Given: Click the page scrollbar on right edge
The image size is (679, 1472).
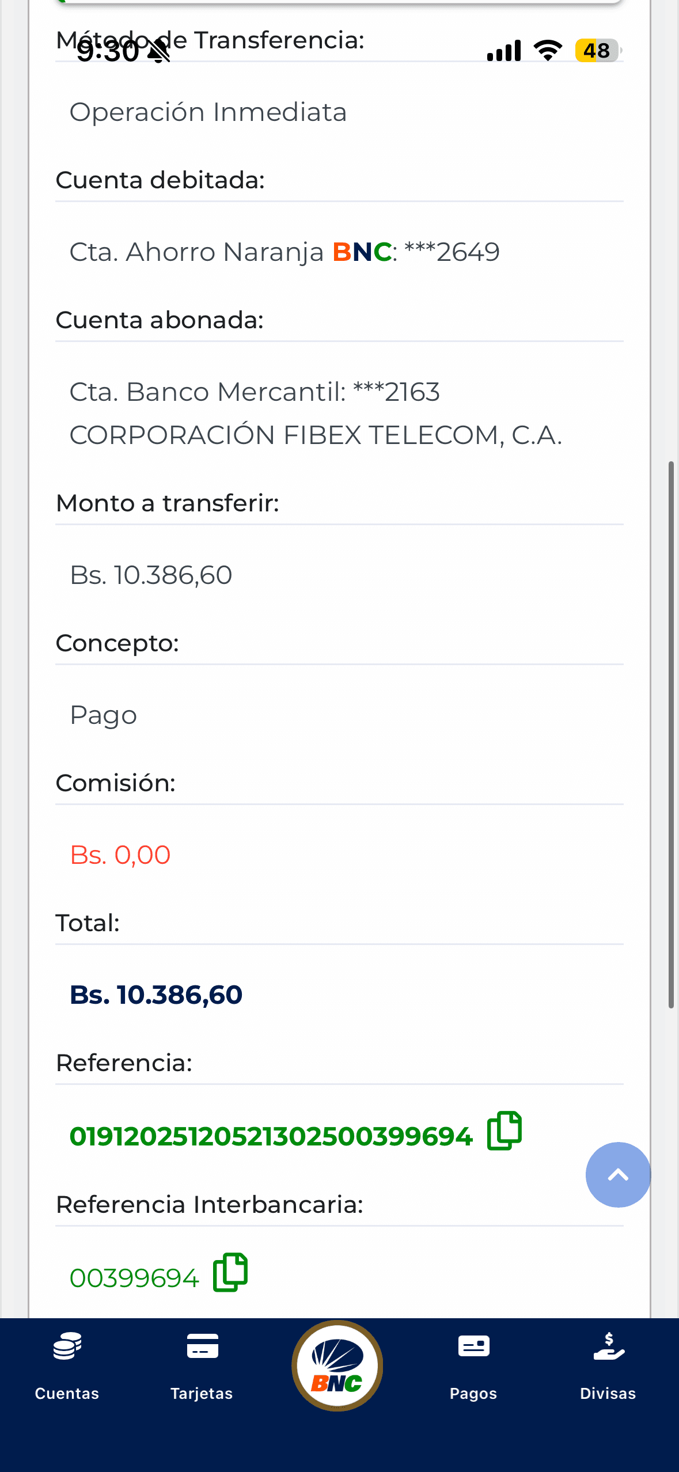Looking at the screenshot, I should [671, 734].
